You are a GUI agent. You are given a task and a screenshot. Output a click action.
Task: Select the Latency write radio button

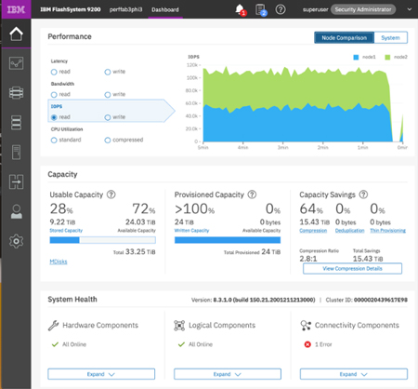coord(108,72)
